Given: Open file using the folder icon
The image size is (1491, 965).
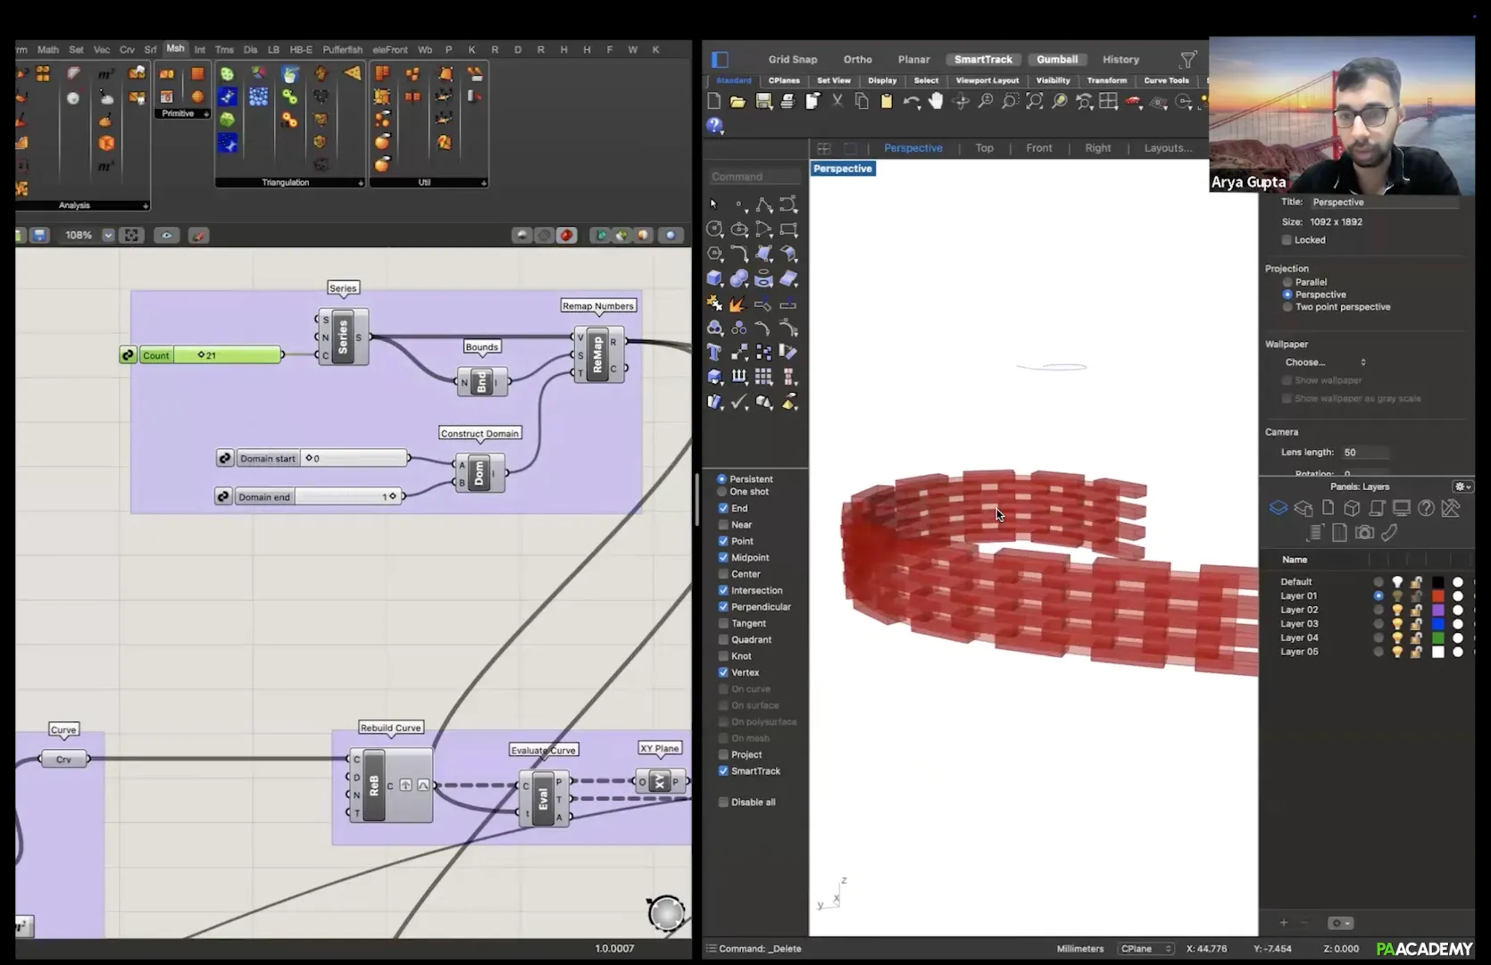Looking at the screenshot, I should pos(737,102).
